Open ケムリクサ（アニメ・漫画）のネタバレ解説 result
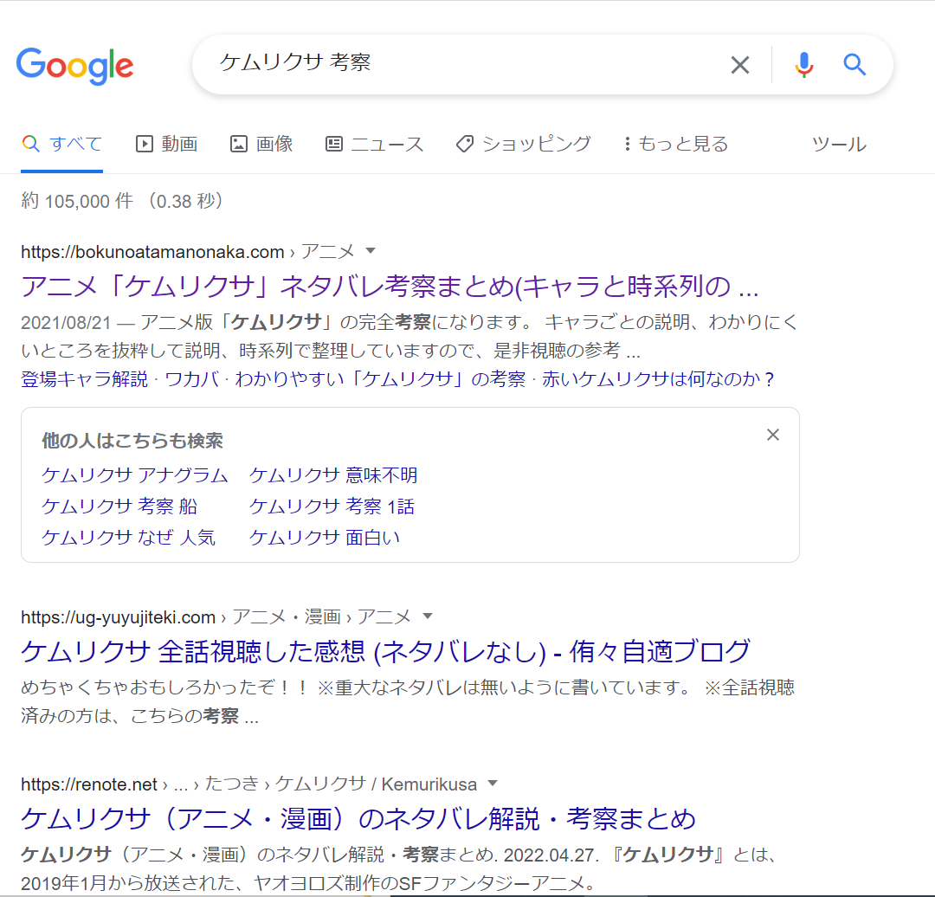 (x=358, y=818)
